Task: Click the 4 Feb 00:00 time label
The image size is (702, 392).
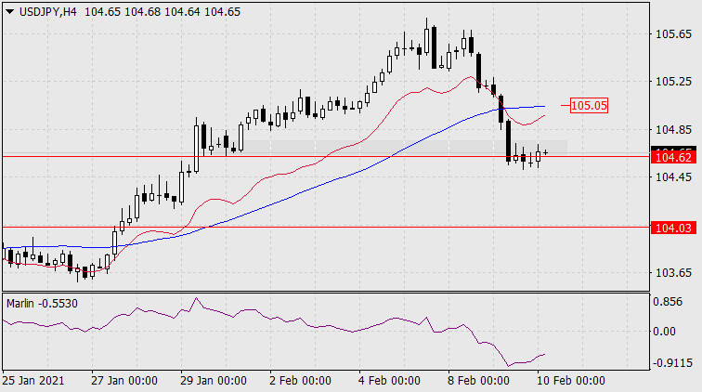Action: point(389,381)
